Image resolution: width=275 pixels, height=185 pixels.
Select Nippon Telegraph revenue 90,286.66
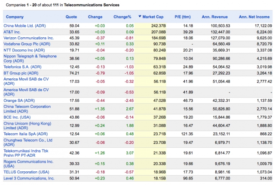(221, 59)
